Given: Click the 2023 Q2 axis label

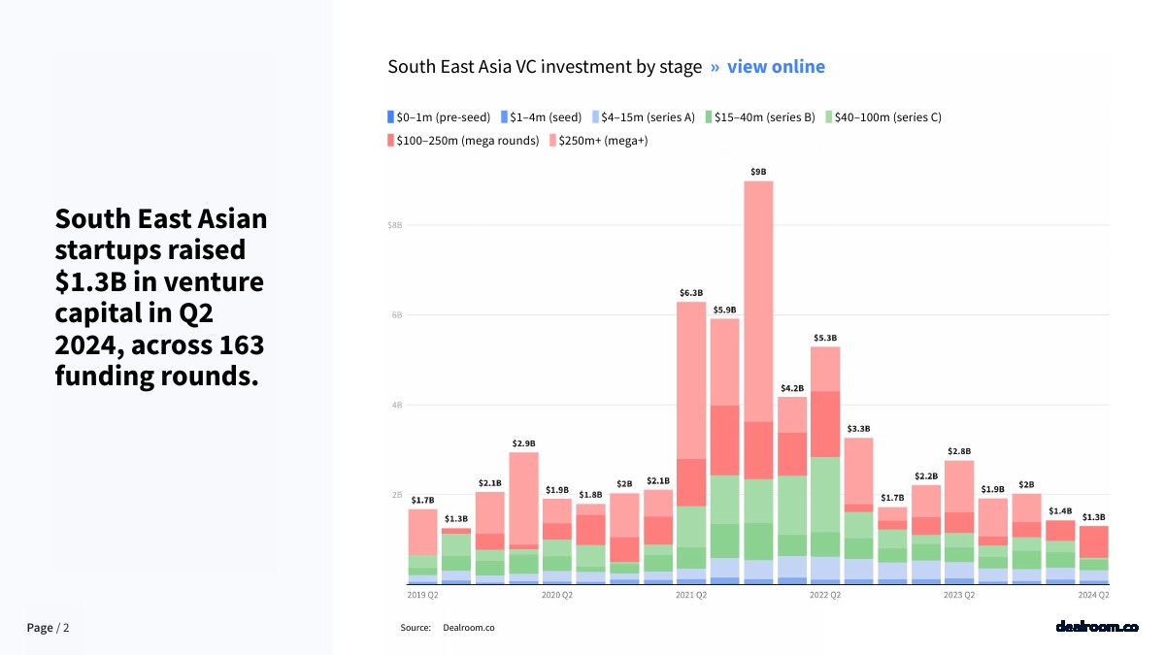Looking at the screenshot, I should [x=959, y=594].
